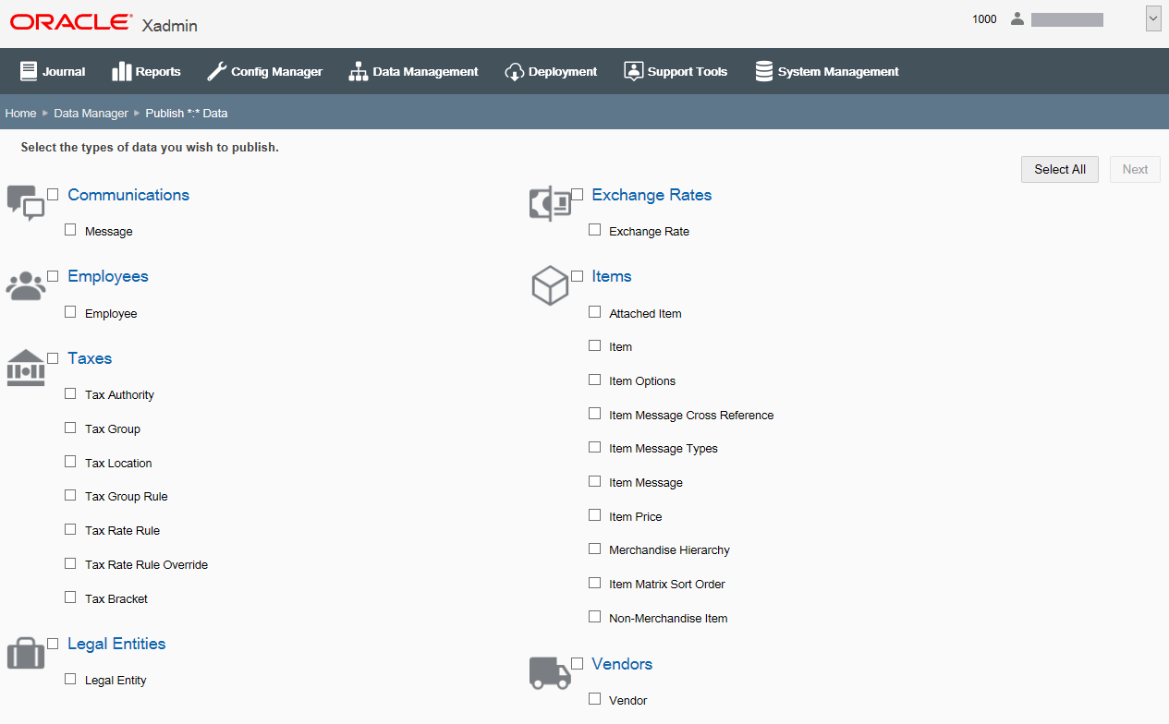Image resolution: width=1169 pixels, height=724 pixels.
Task: Click the Communications speech bubble icon
Action: pos(26,201)
